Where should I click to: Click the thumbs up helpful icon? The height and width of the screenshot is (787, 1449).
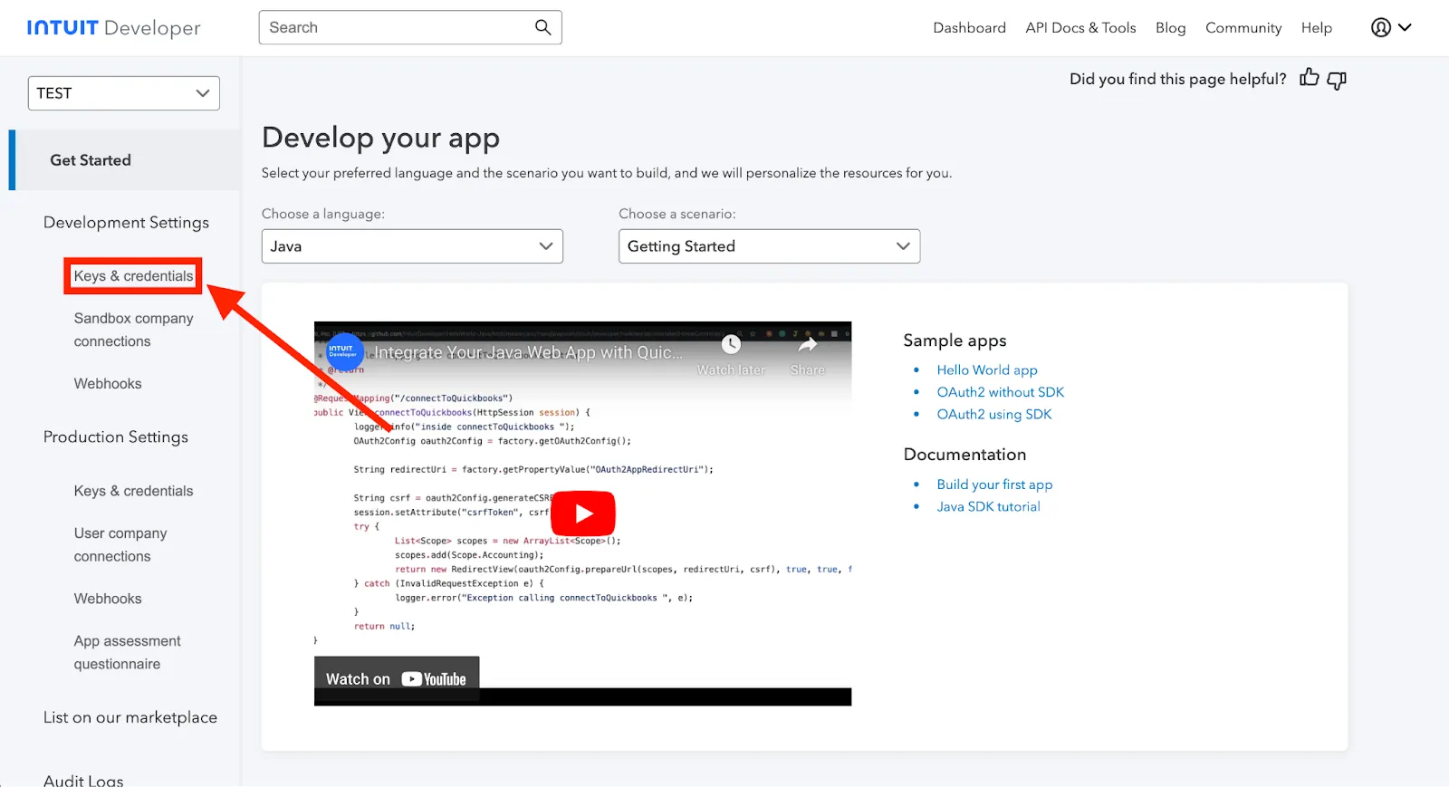pyautogui.click(x=1309, y=78)
